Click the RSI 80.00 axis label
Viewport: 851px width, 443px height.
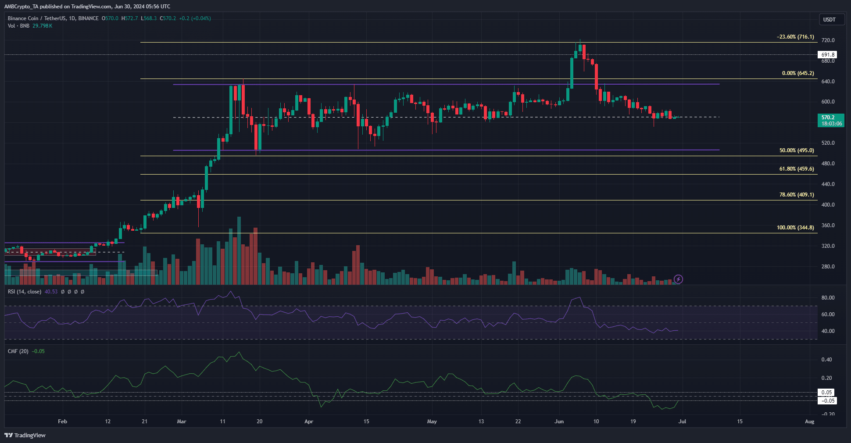[828, 298]
